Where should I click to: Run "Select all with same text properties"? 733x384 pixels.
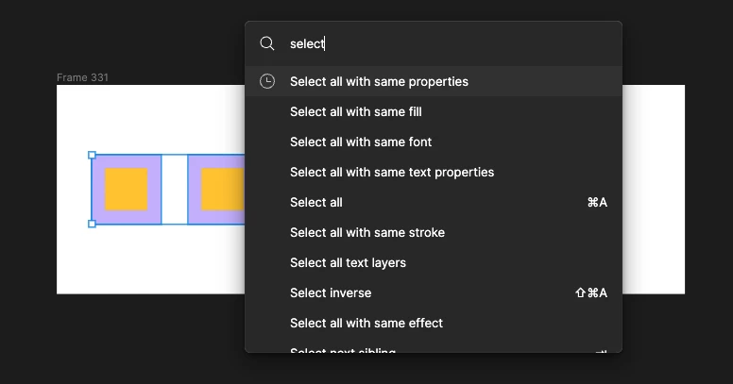click(434, 172)
